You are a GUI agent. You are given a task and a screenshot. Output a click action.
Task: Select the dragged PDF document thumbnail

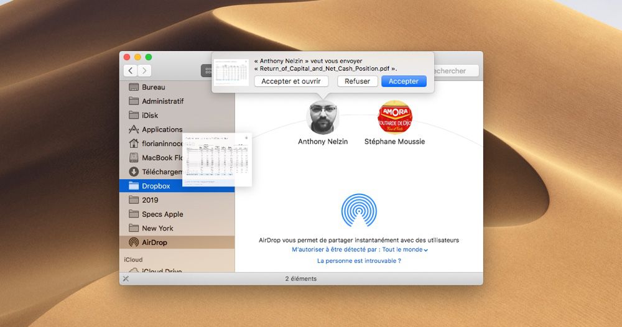217,160
